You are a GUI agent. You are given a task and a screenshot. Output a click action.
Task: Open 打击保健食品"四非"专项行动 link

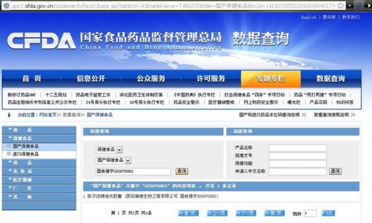255,95
